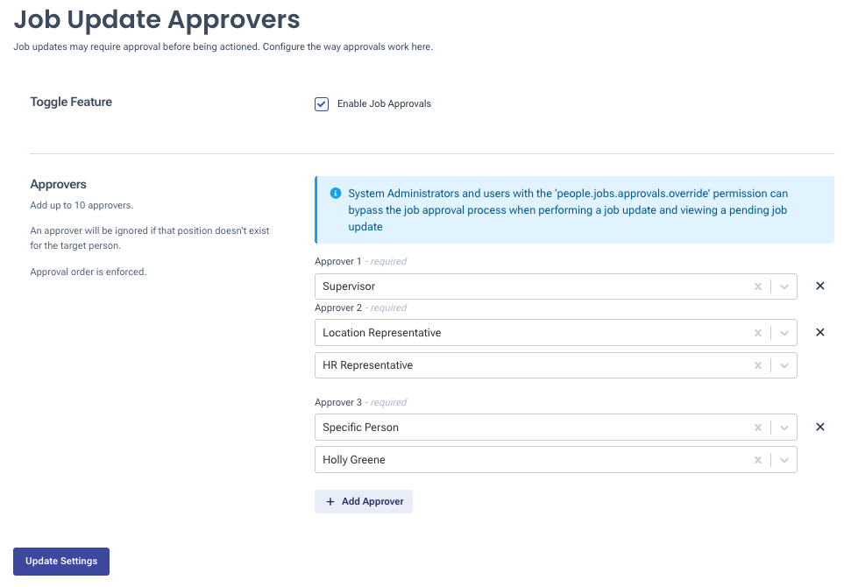Remove Approver 2 using the X icon
The width and height of the screenshot is (844, 587).
tap(820, 332)
